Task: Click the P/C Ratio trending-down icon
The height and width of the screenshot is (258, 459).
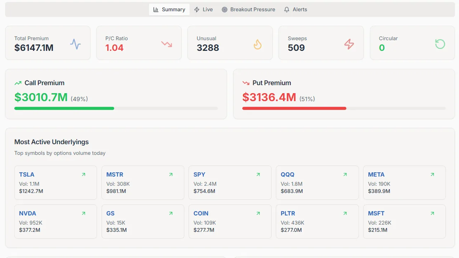Action: click(166, 44)
